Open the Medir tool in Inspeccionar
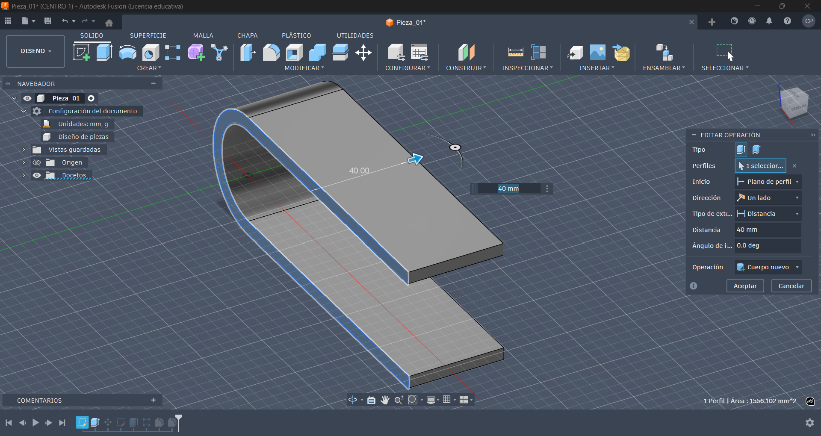The height and width of the screenshot is (436, 821). 516,52
